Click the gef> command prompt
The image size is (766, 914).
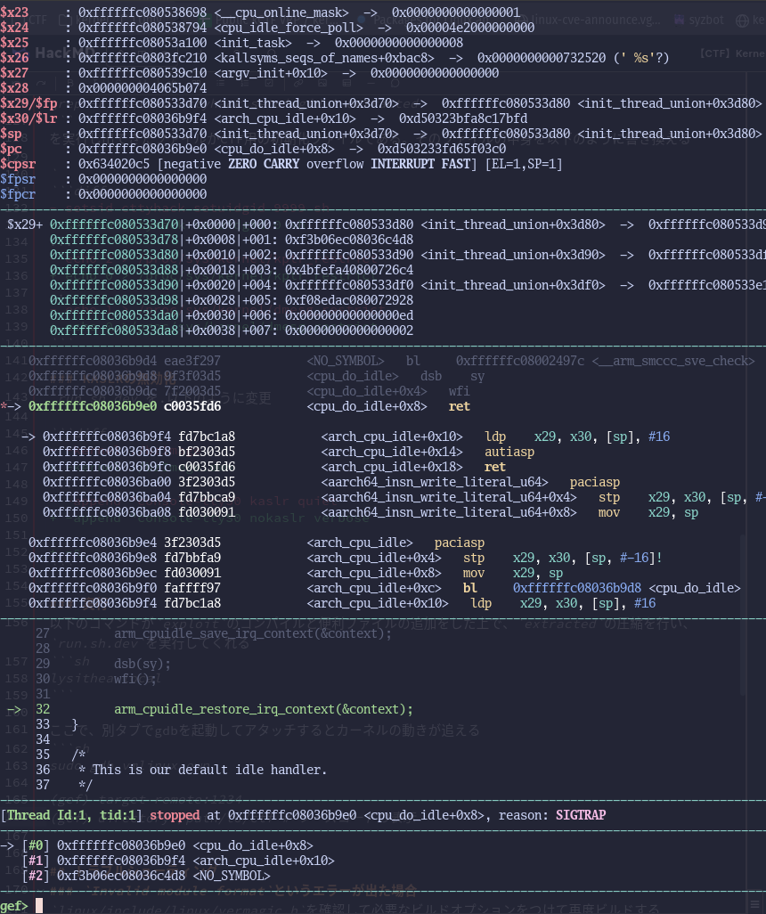(x=14, y=906)
